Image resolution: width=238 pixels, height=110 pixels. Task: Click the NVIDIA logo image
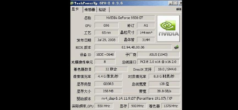click(168, 28)
